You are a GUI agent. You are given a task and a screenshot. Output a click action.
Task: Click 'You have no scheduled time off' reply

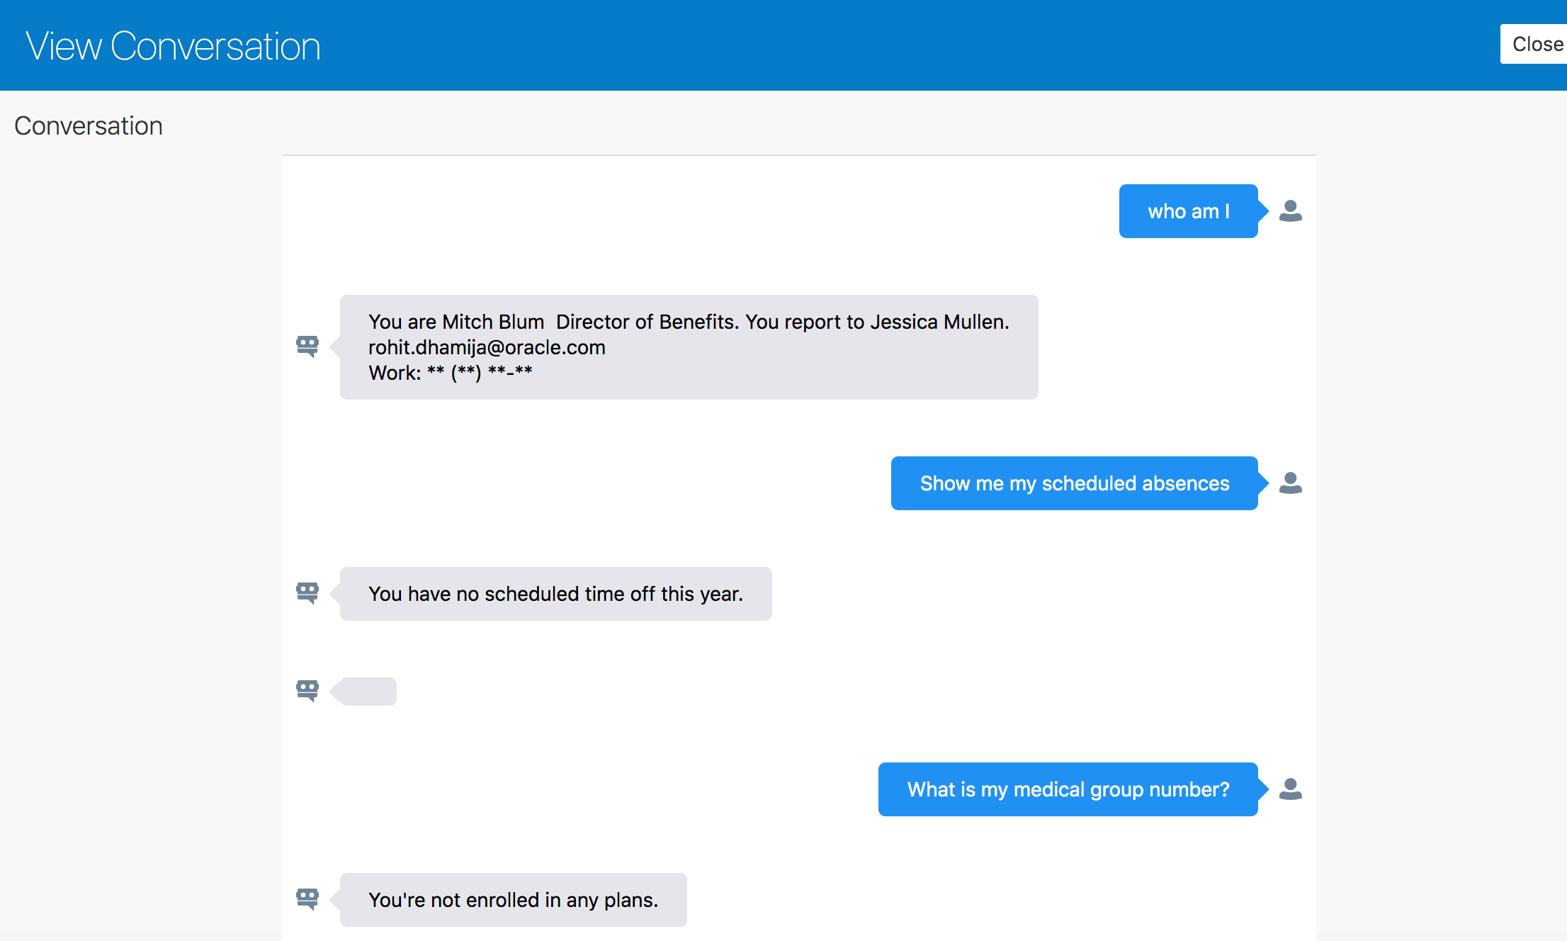(x=556, y=594)
